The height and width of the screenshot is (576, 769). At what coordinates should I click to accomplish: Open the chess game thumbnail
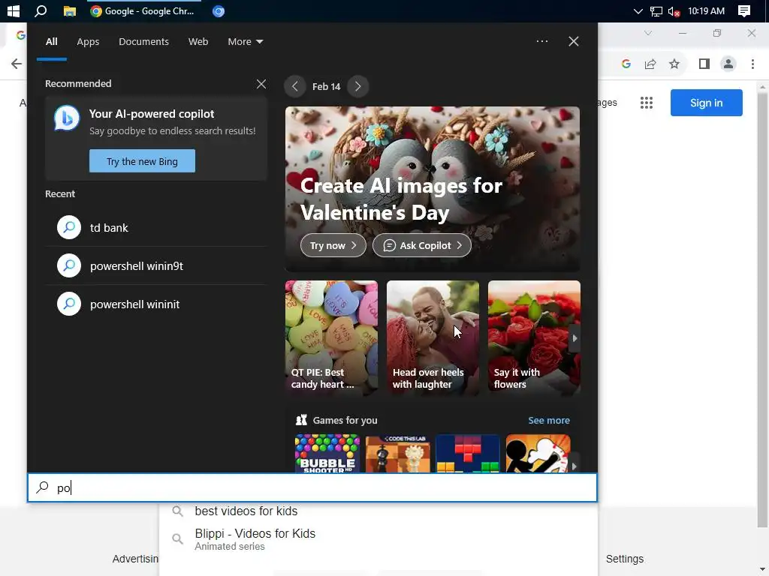click(397, 454)
